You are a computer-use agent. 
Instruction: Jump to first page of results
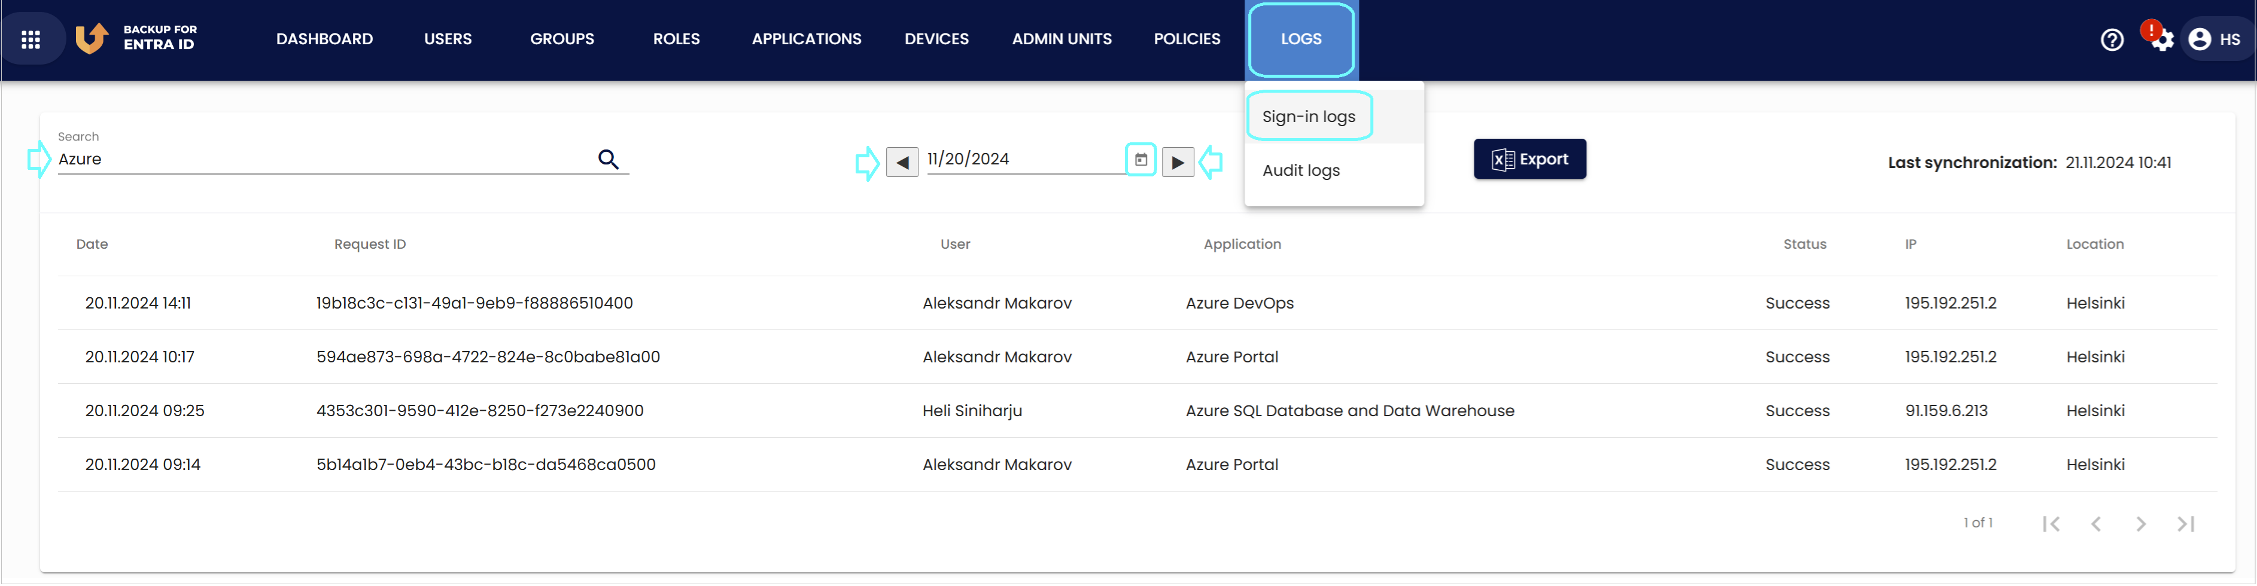coord(2051,524)
